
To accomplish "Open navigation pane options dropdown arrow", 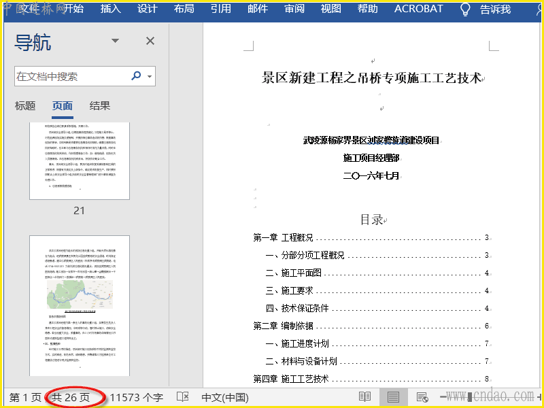I will 115,41.
